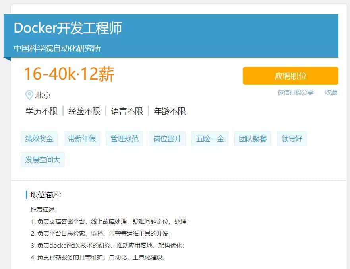This screenshot has height=269, width=350.
Task: Click the 管理规范 tag
Action: pos(124,139)
